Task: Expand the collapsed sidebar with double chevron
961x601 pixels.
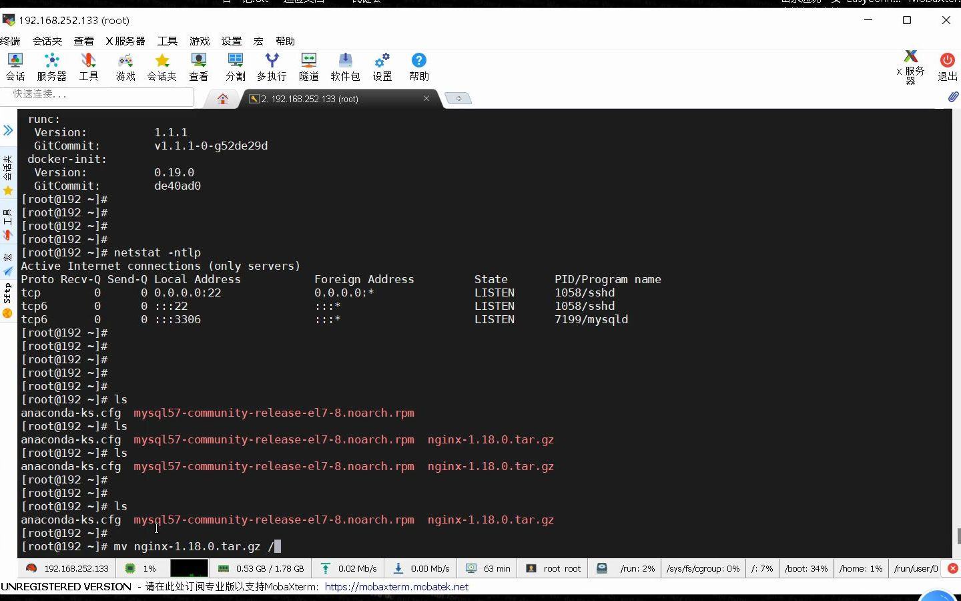Action: (x=8, y=130)
